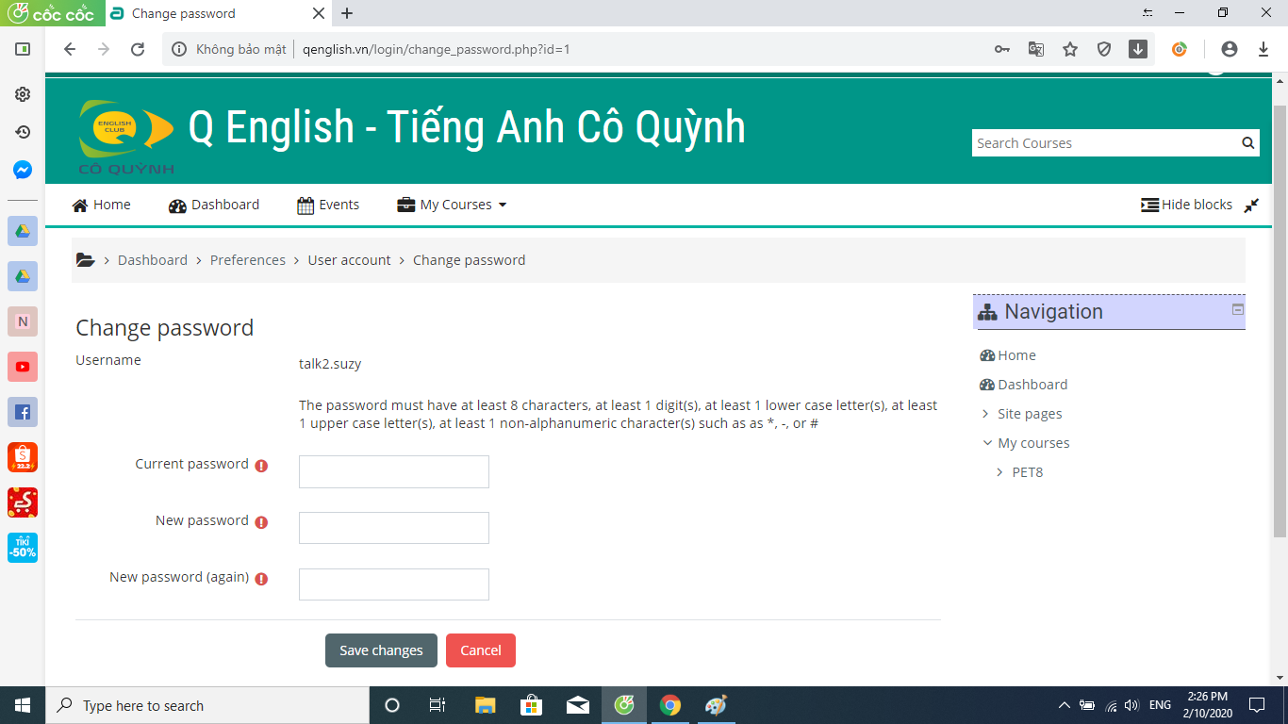This screenshot has width=1288, height=724.
Task: Click the Q English Cô Quỳnh logo
Action: point(126,137)
